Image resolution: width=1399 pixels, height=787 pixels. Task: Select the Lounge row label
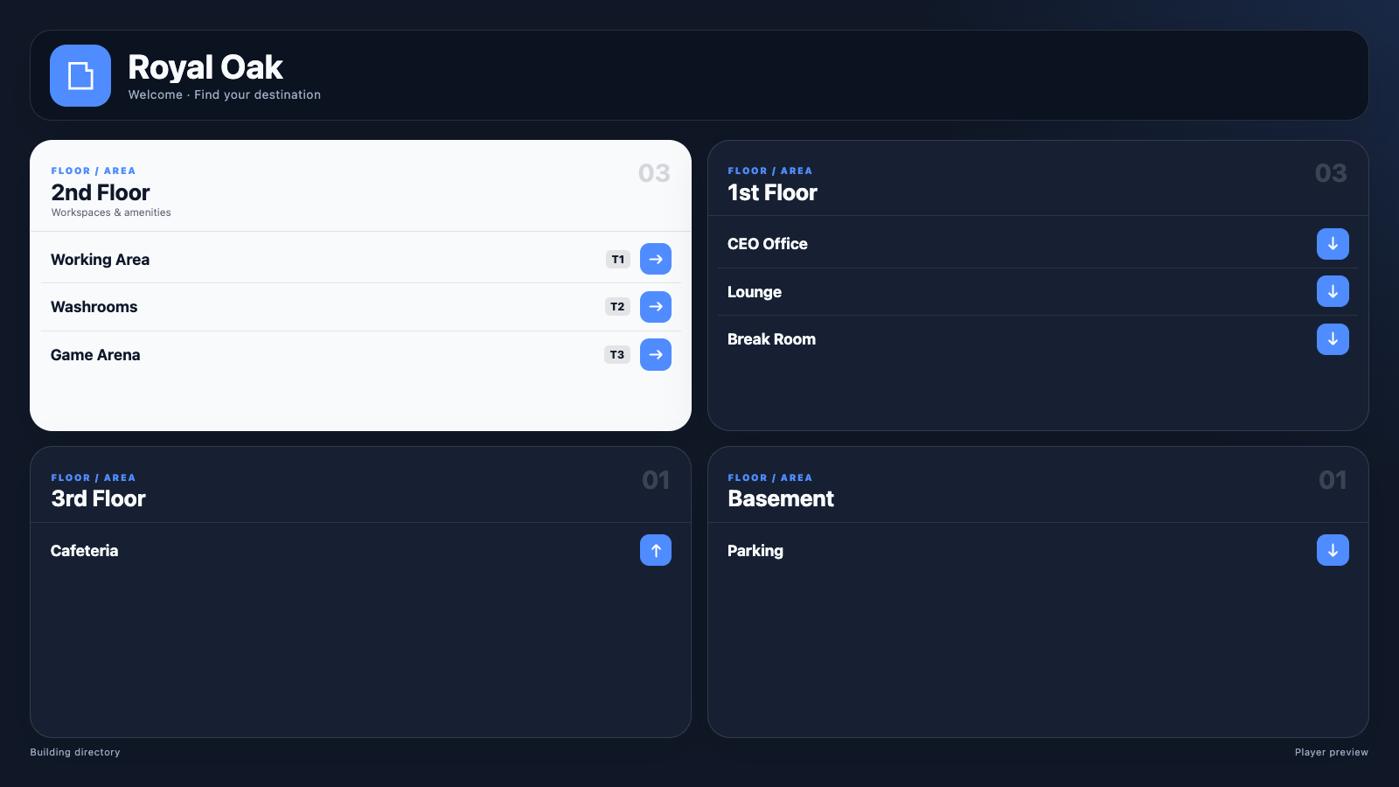point(755,292)
